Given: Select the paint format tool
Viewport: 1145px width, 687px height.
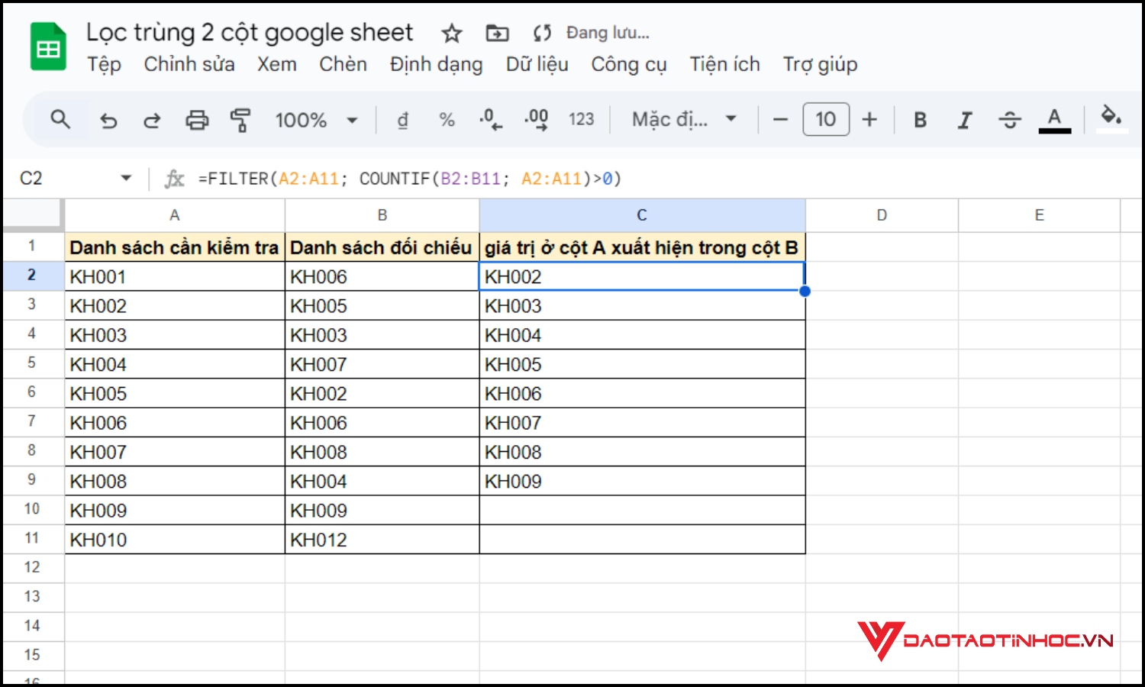Looking at the screenshot, I should (x=240, y=119).
